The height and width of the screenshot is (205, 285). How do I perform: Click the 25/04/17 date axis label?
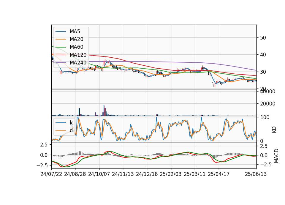[x=219, y=174]
